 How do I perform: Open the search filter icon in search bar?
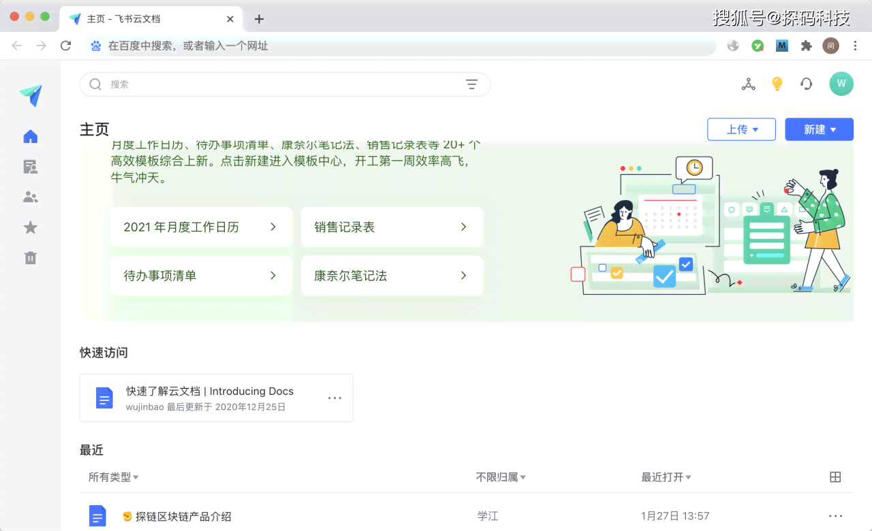[x=472, y=84]
